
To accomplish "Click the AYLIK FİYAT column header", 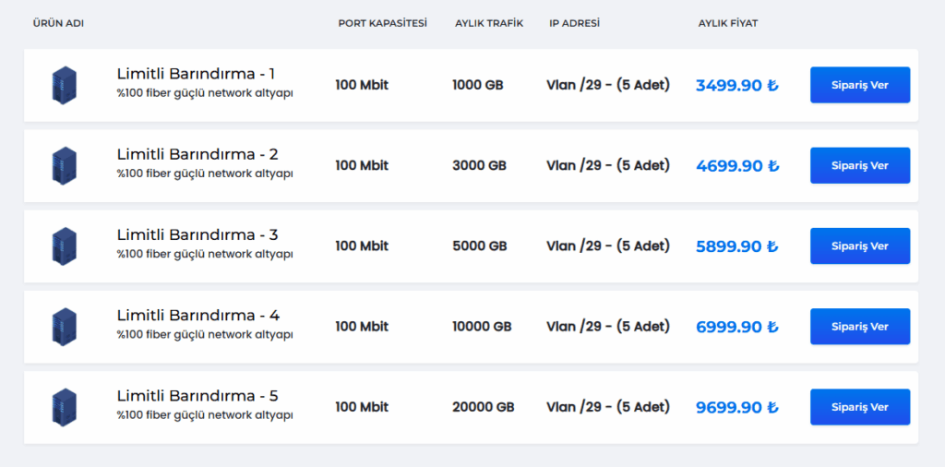I will pos(727,23).
